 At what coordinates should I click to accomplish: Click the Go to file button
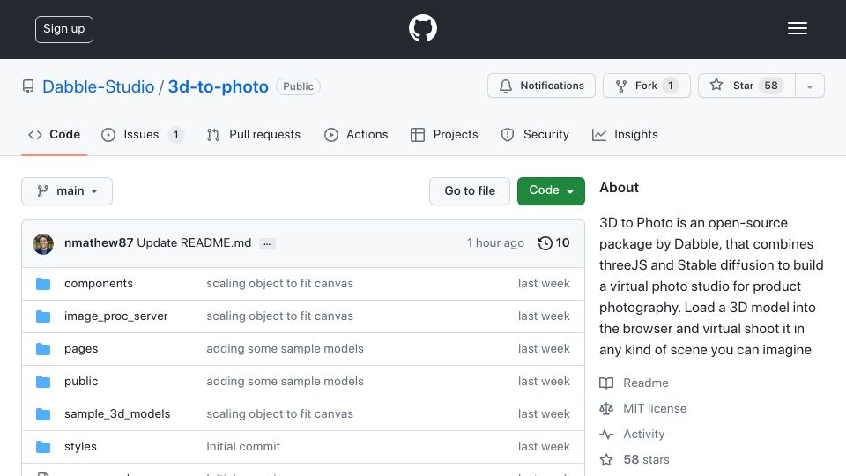(x=470, y=191)
